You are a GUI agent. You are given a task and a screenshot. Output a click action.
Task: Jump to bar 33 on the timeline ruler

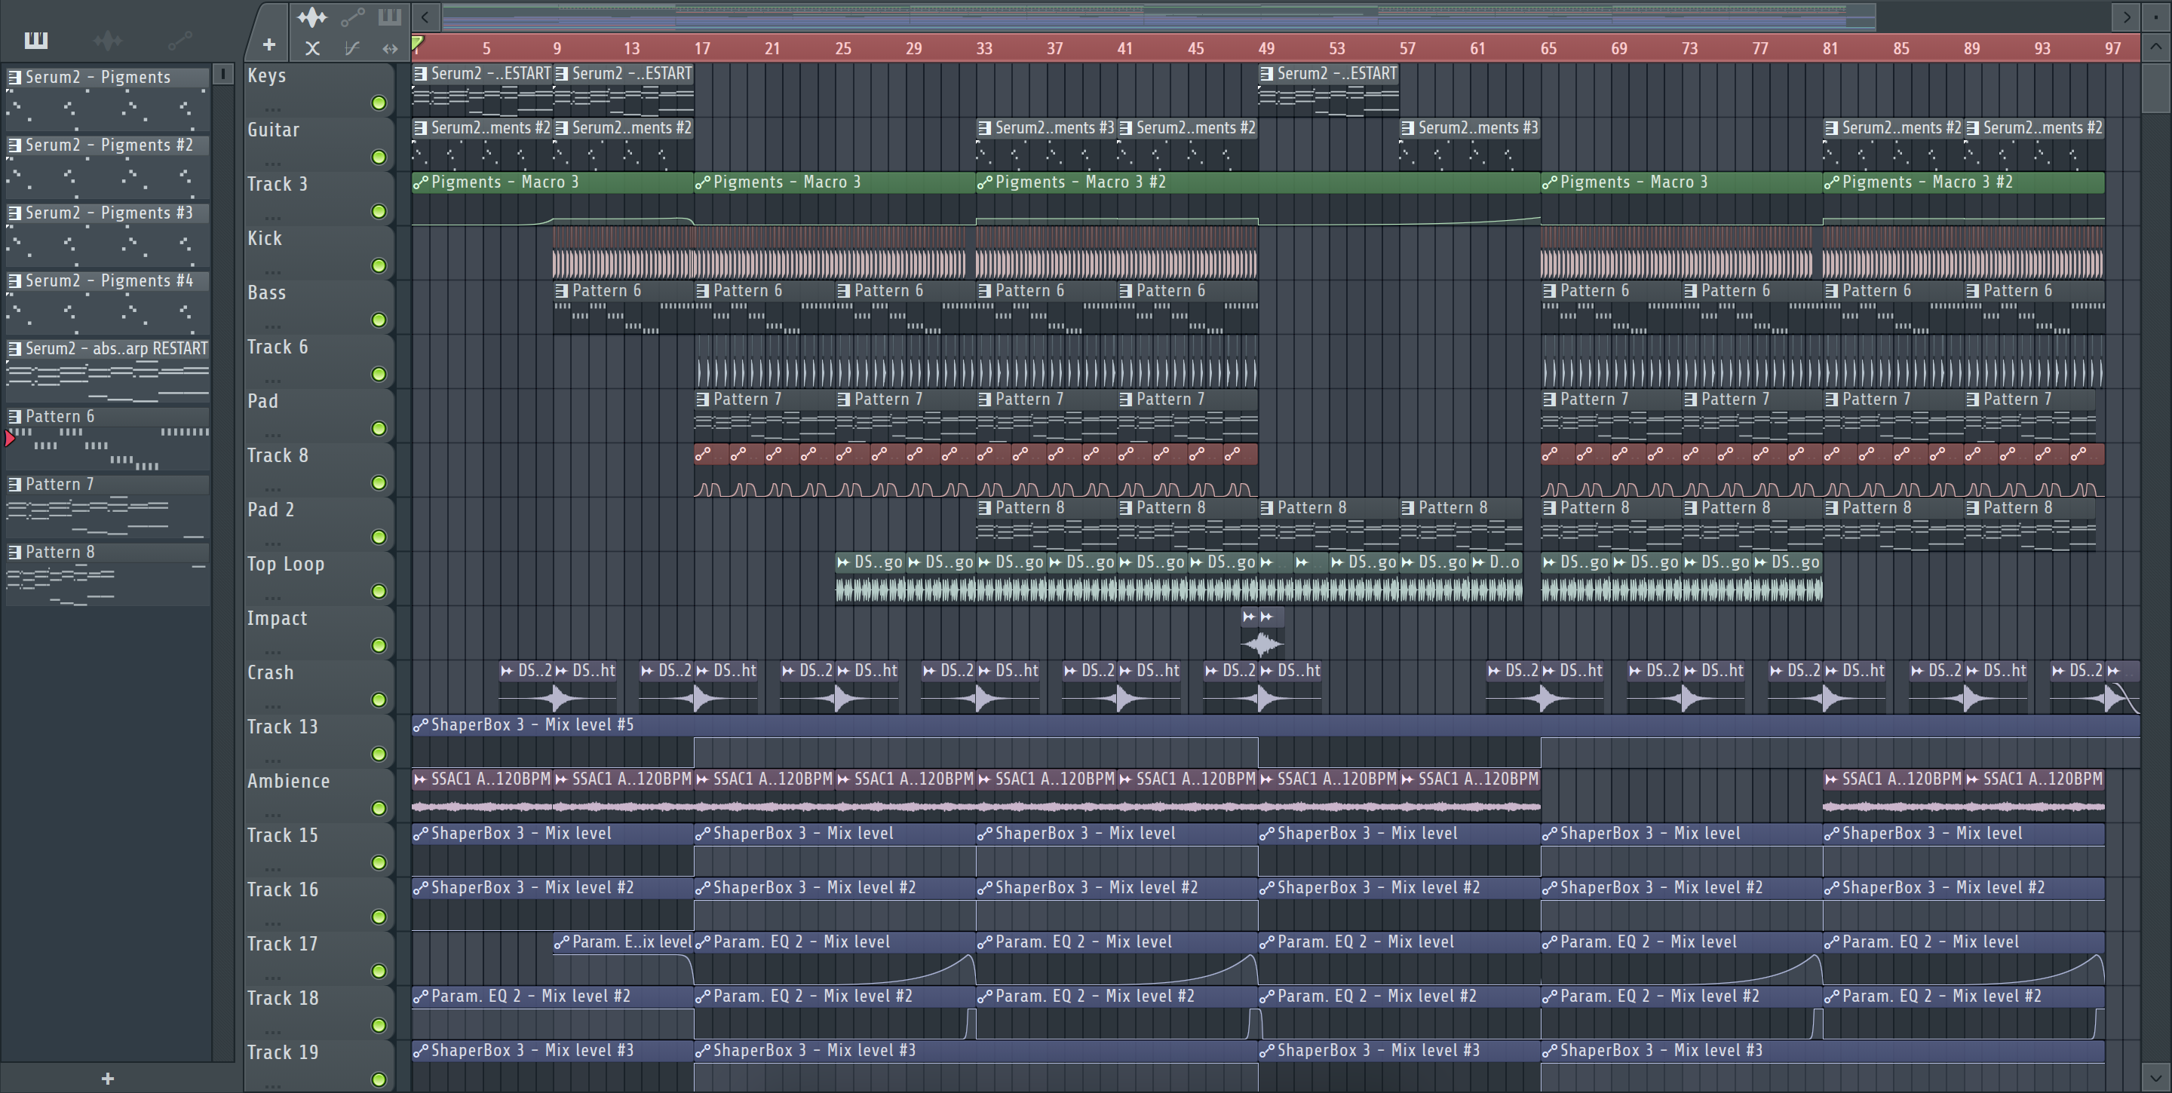pos(984,48)
